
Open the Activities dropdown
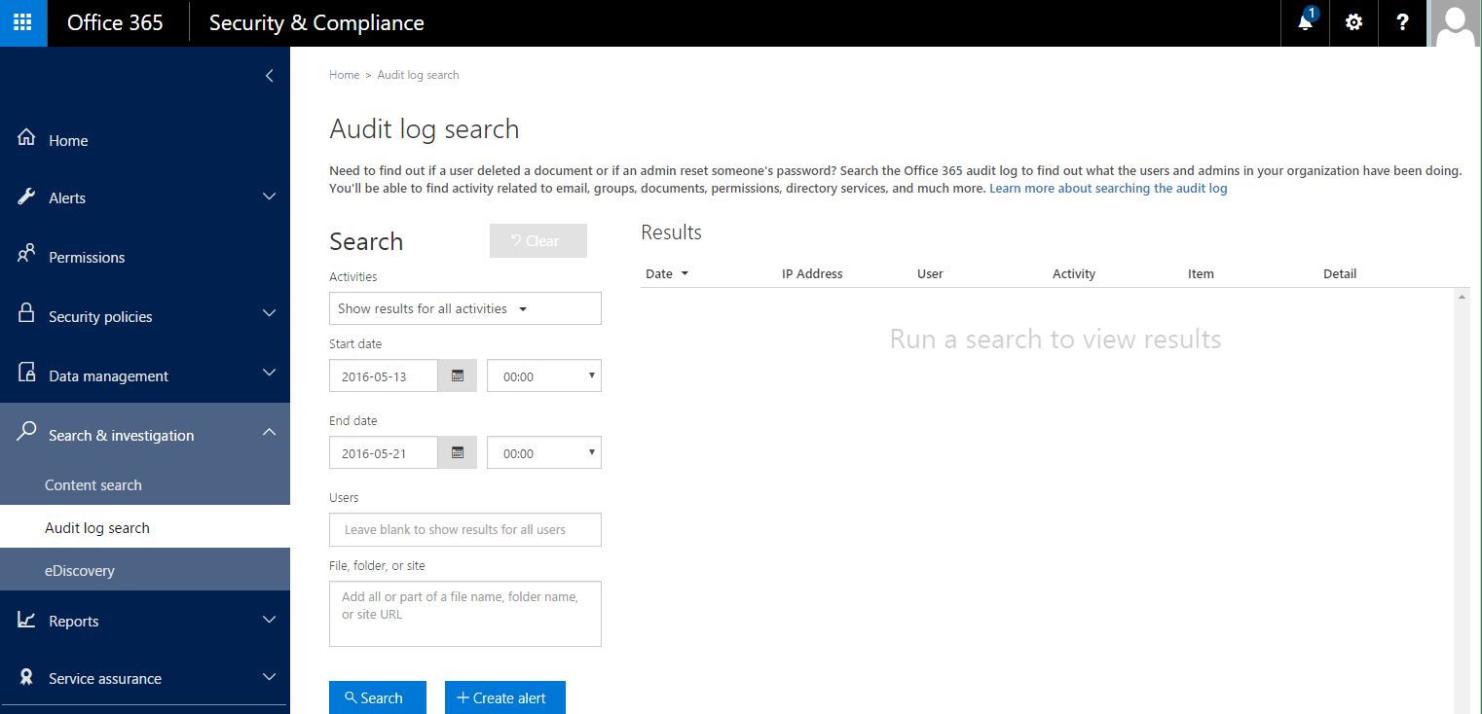(x=464, y=308)
